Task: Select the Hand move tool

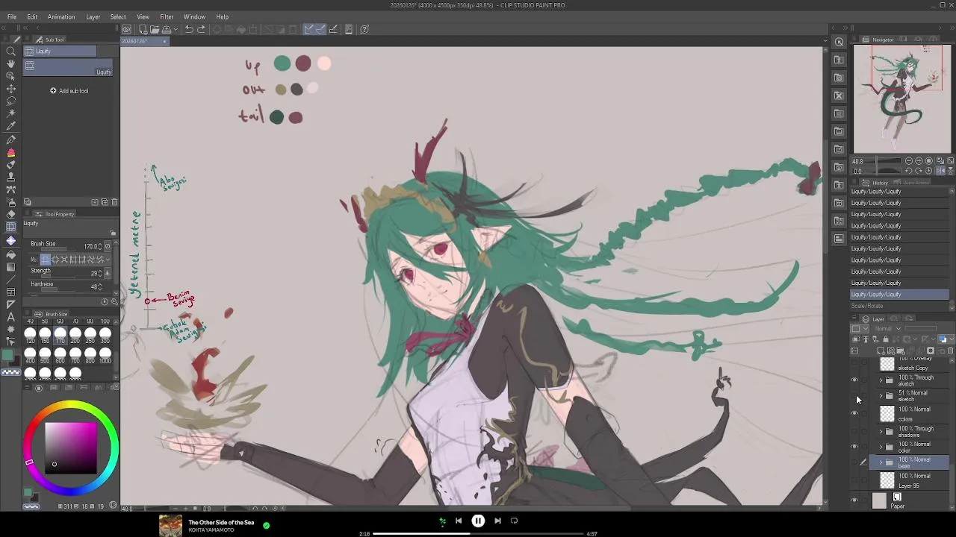Action: [10, 63]
